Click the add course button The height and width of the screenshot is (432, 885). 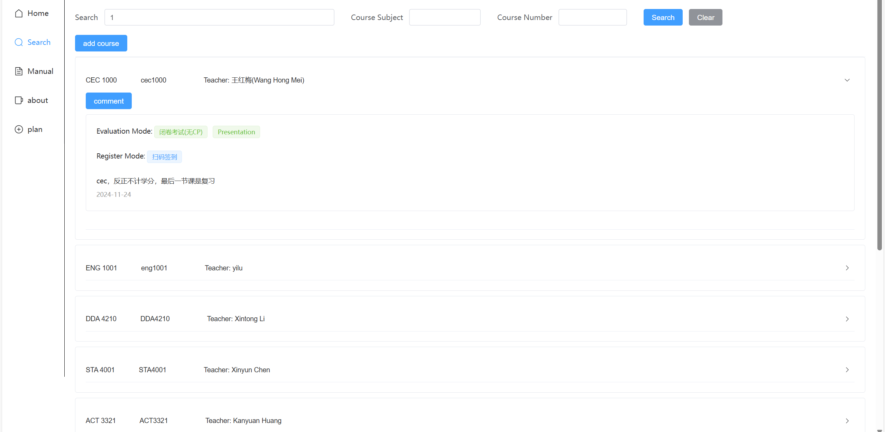tap(101, 44)
